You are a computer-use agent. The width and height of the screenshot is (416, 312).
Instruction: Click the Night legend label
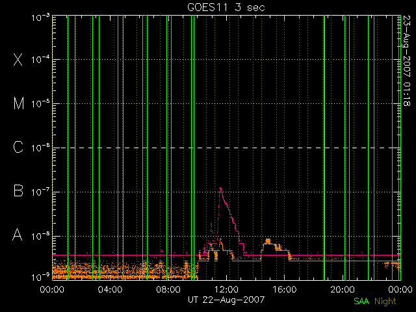[x=385, y=302]
